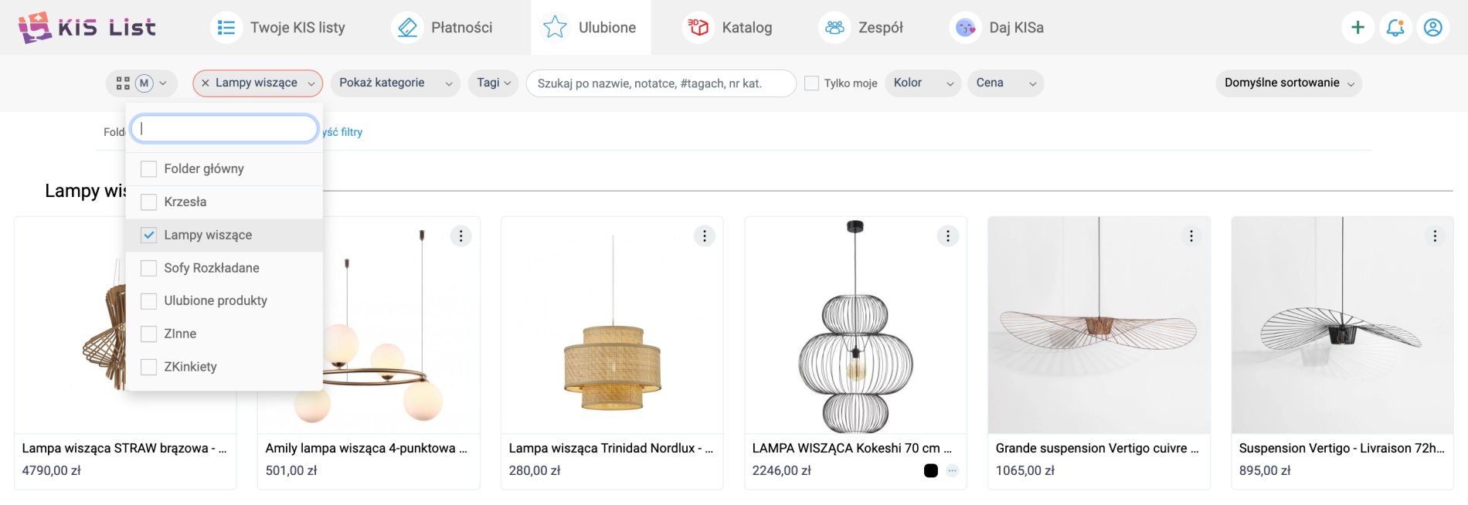Remove the Lampy wiszące filter with X
Viewport: 1468px width, 505px height.
tap(206, 83)
